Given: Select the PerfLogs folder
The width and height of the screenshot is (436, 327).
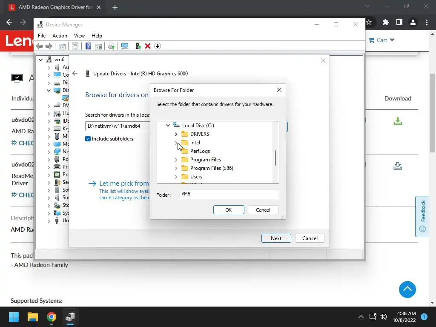Looking at the screenshot, I should pyautogui.click(x=200, y=151).
